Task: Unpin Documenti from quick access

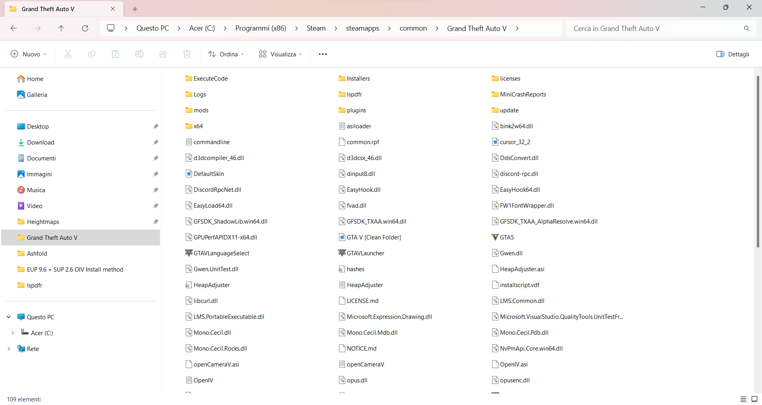Action: click(156, 158)
